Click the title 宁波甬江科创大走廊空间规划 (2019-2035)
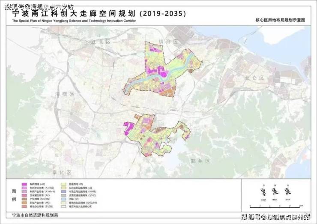Viewport: 317px width, 224px height. click(x=99, y=14)
